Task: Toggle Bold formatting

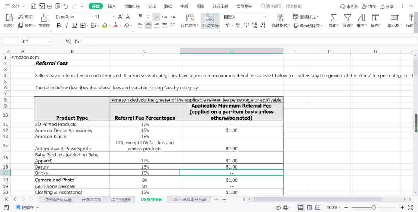Action: point(59,25)
